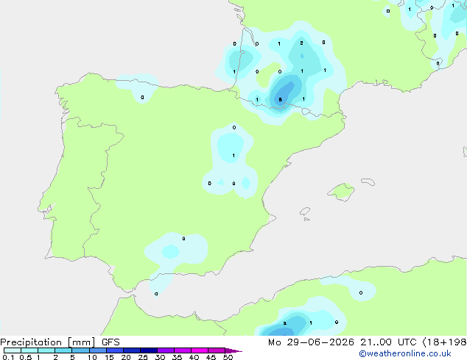Select legend swatch between 2 and 5
Screen dimensions: 467x360
coord(63,350)
